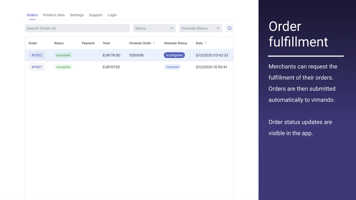Click the 'received' Vimando status badge
Viewport: 356px width, 200px height.
[172, 67]
